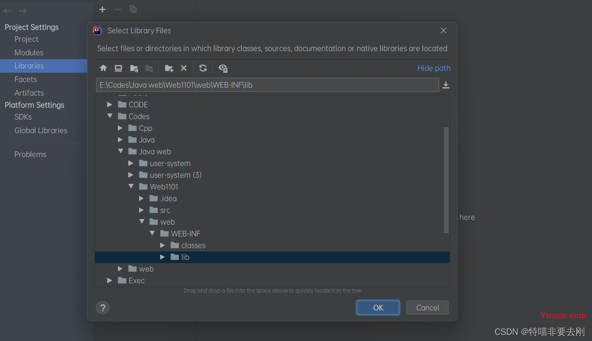Image resolution: width=592 pixels, height=341 pixels.
Task: Collapse the Java web folder
Action: click(120, 152)
